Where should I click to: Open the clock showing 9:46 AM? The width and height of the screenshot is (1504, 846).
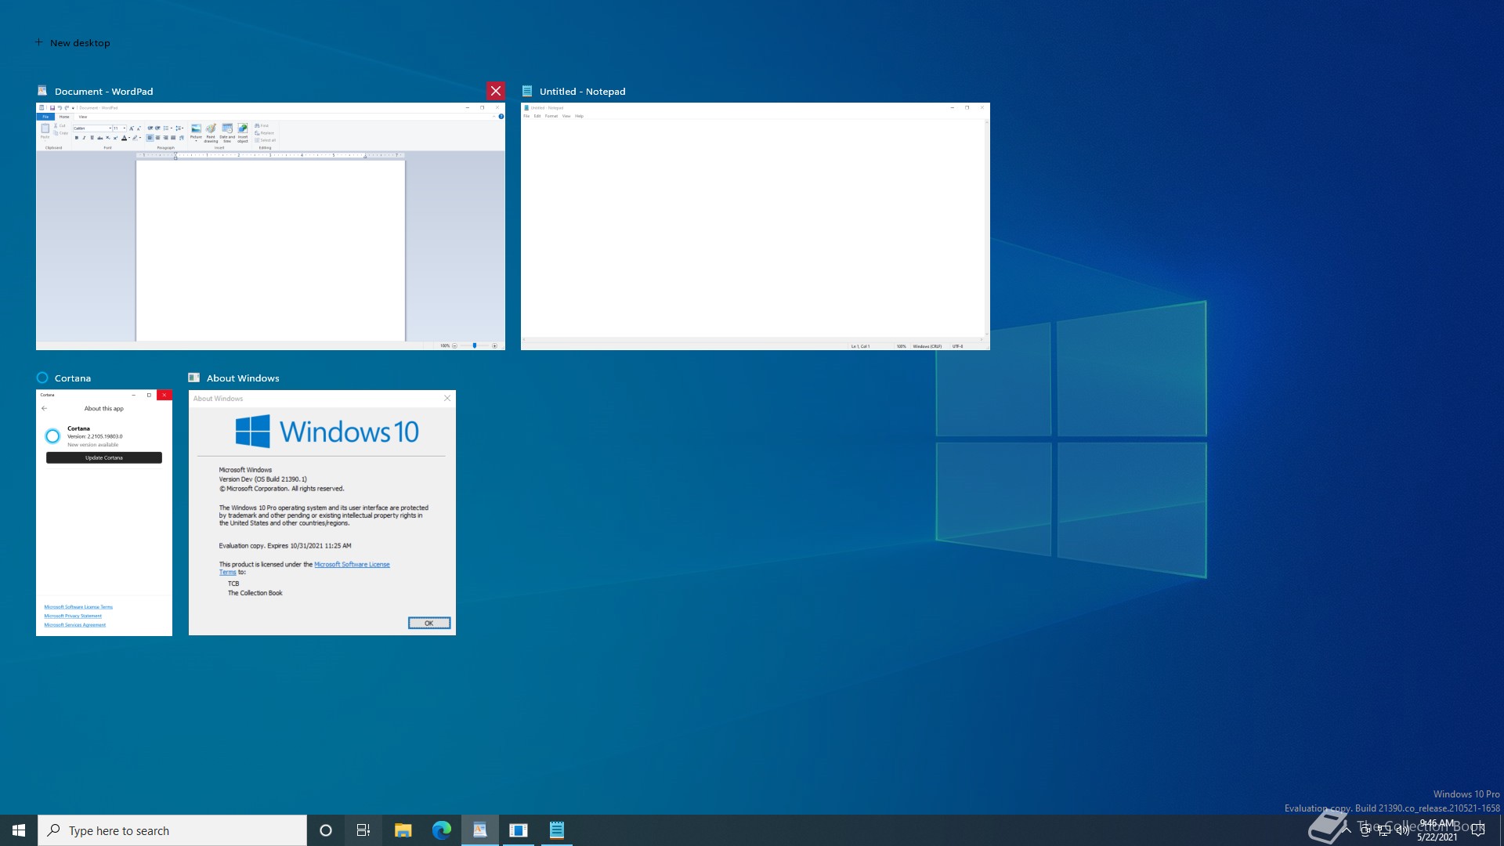click(x=1437, y=830)
